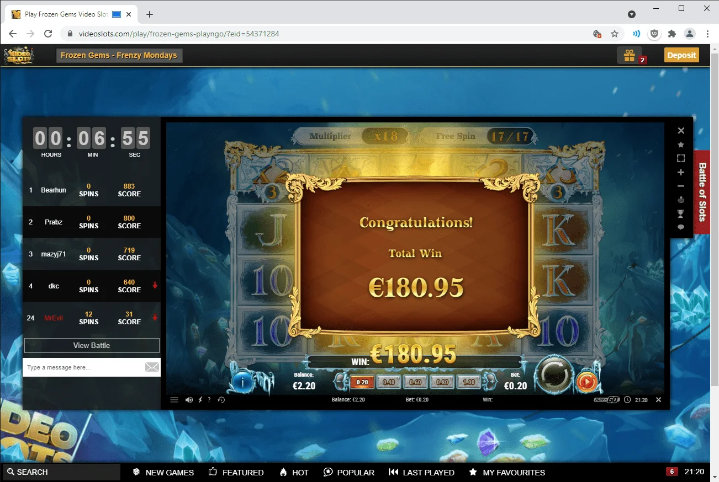Click the minus icon in the game side toolbar
Screen dimensions: 719x482
coord(681,186)
